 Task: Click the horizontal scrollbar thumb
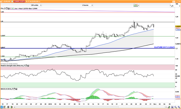click(x=142, y=107)
